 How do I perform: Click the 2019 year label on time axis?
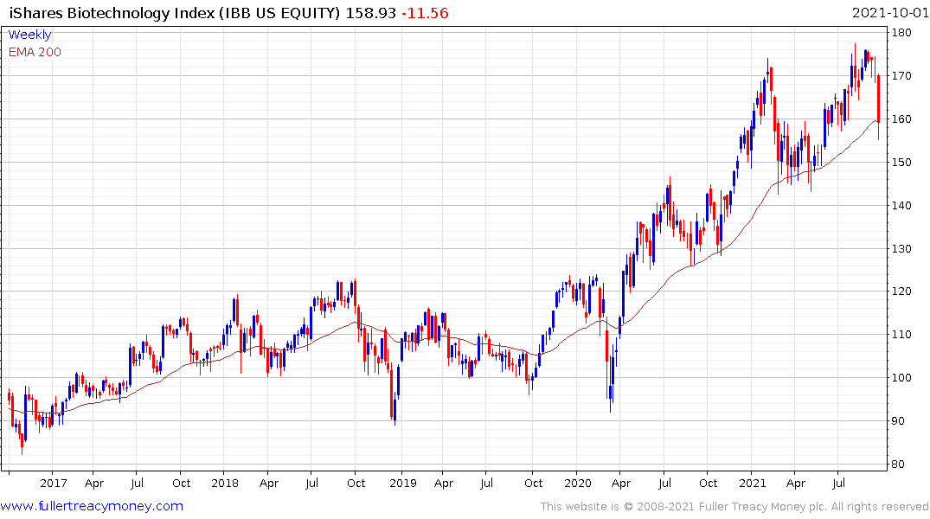pyautogui.click(x=403, y=484)
